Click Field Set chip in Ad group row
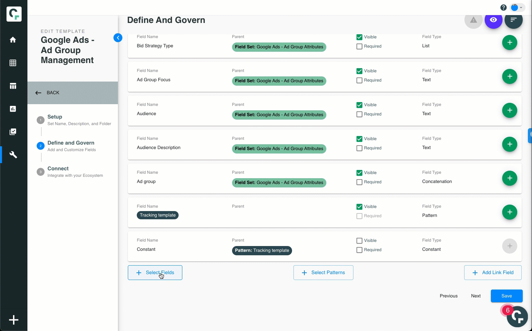Image resolution: width=532 pixels, height=331 pixels. coord(279,183)
